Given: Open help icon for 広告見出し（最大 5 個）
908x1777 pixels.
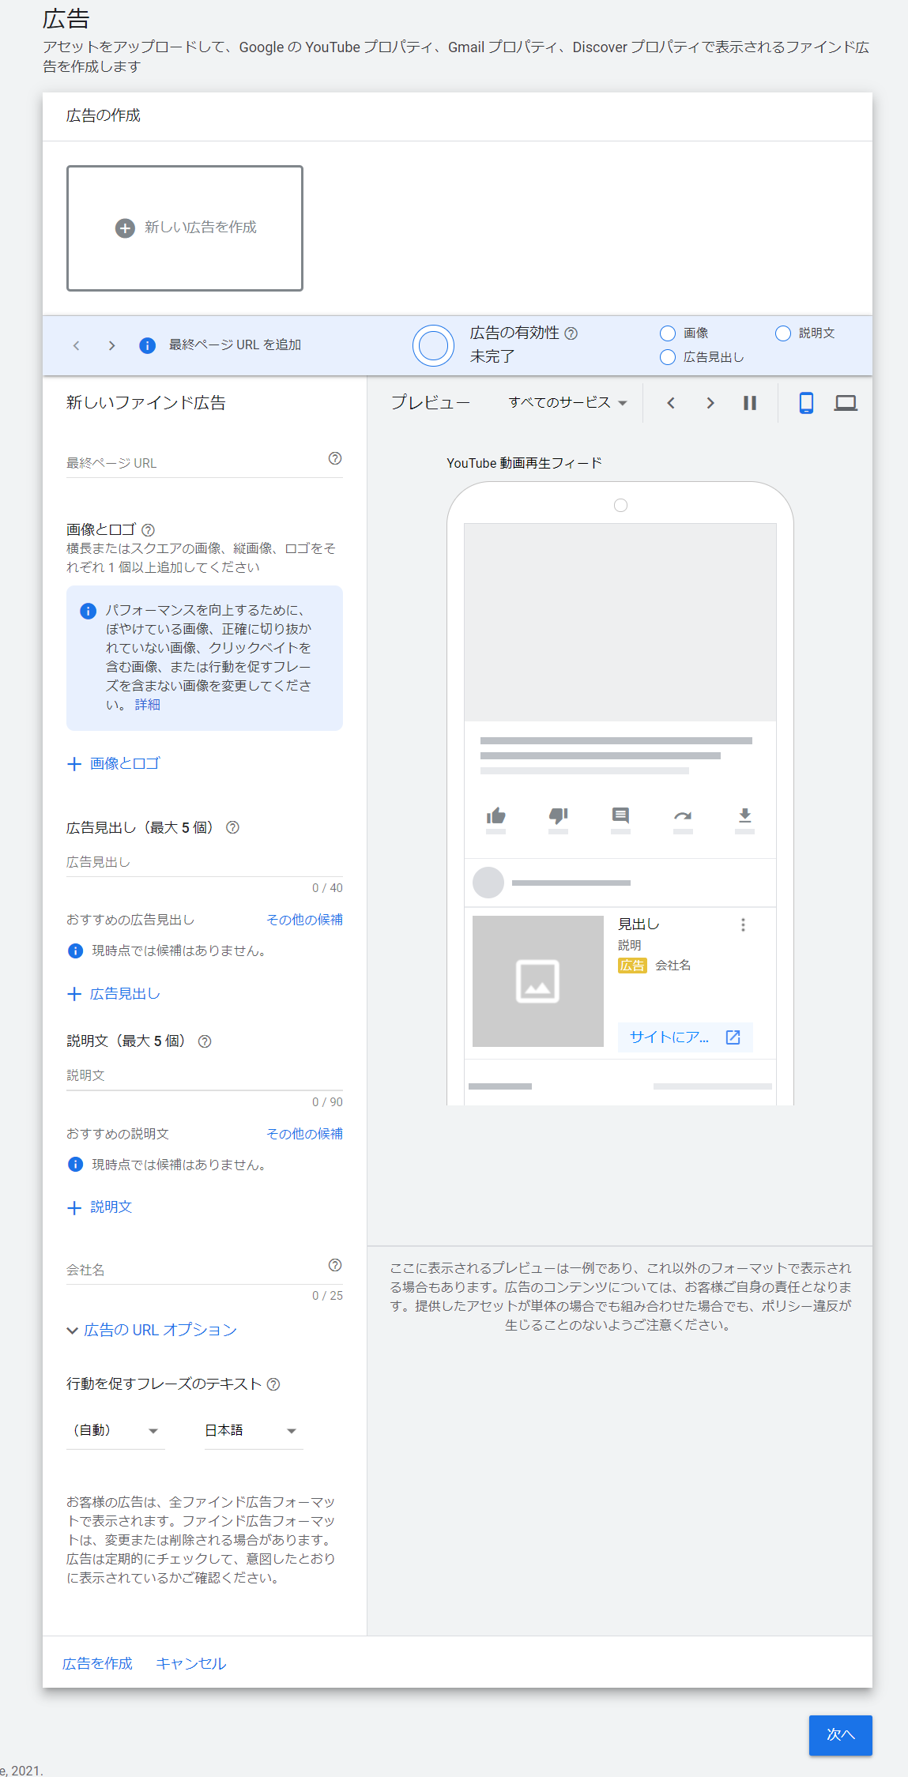Looking at the screenshot, I should [232, 827].
